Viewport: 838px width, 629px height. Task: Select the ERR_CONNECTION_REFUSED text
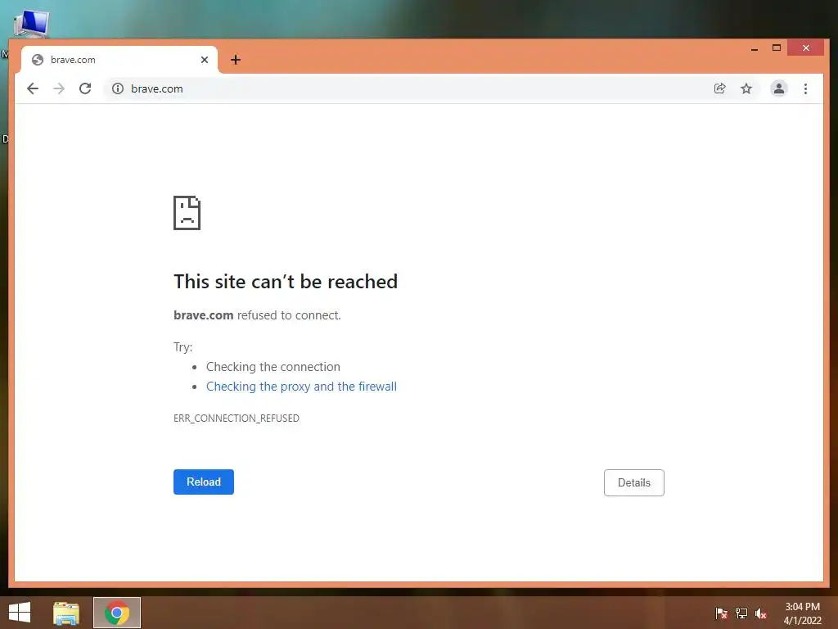pos(237,419)
